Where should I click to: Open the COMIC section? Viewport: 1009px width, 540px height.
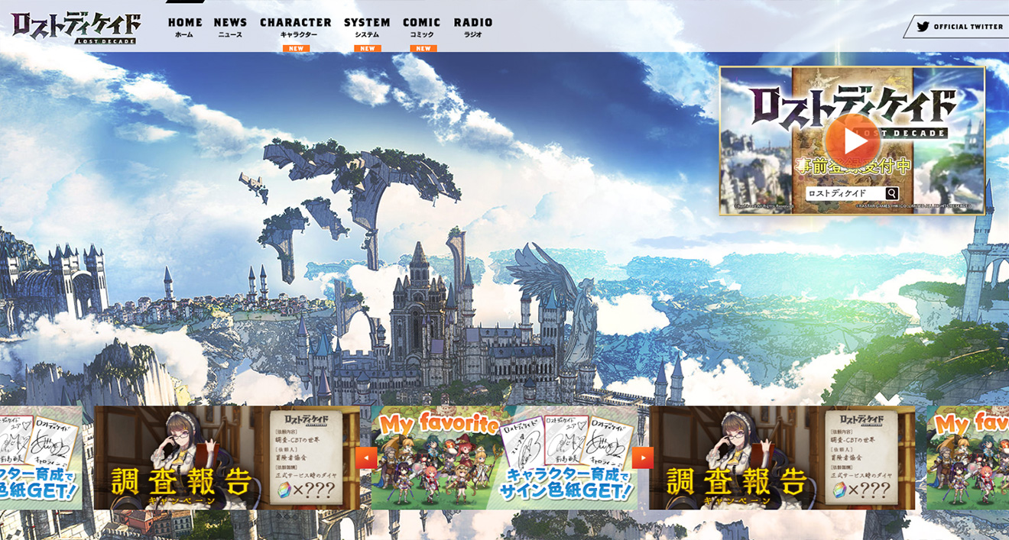[x=421, y=27]
